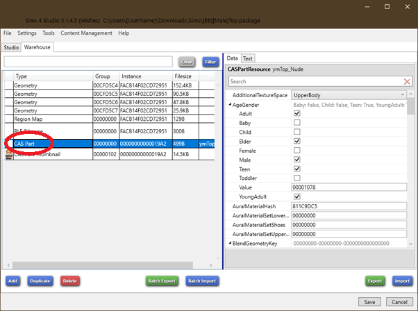Click the properties panel vertical scrollbar thumb
This screenshot has width=418, height=311.
(410, 106)
